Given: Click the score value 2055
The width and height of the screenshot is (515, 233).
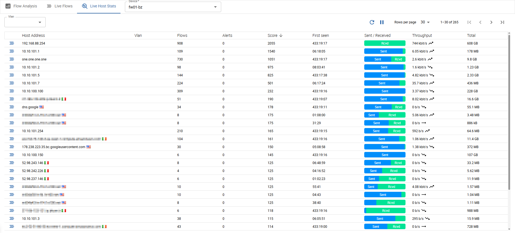Looking at the screenshot, I should point(271,43).
